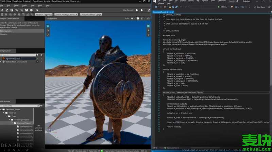
Task: Click the Visual Studio search box
Action: (234, 1)
